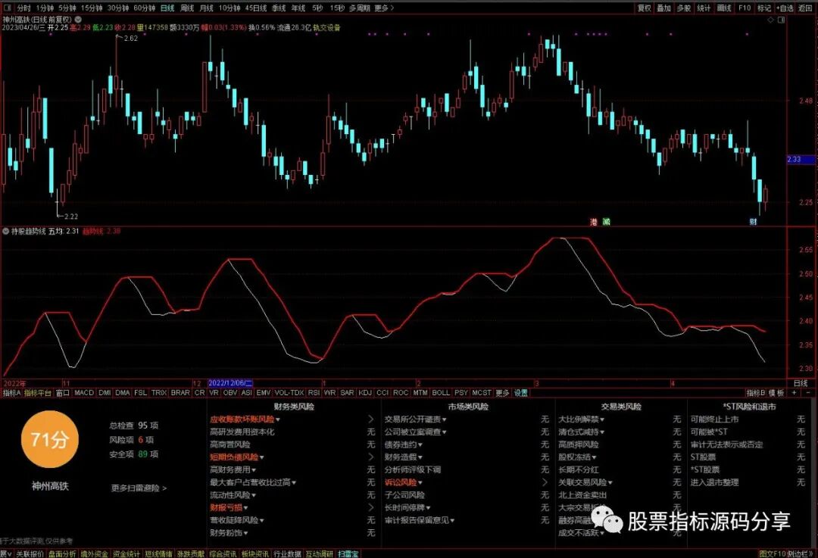Click the 执交设备 sector label
This screenshot has height=558, width=818.
[326, 28]
